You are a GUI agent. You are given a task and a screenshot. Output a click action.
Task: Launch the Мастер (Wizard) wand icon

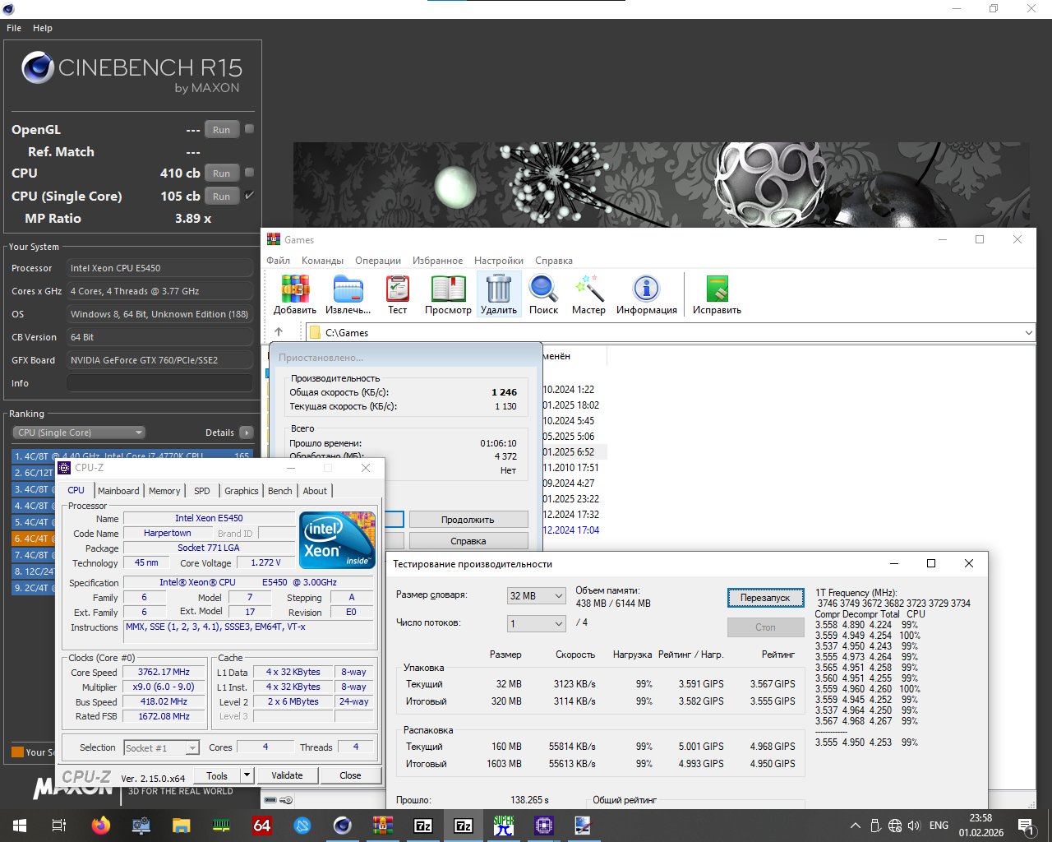click(x=588, y=294)
